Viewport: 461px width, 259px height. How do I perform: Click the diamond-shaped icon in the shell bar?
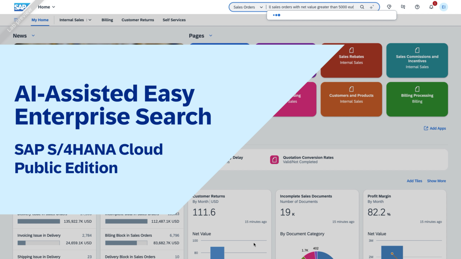click(389, 7)
